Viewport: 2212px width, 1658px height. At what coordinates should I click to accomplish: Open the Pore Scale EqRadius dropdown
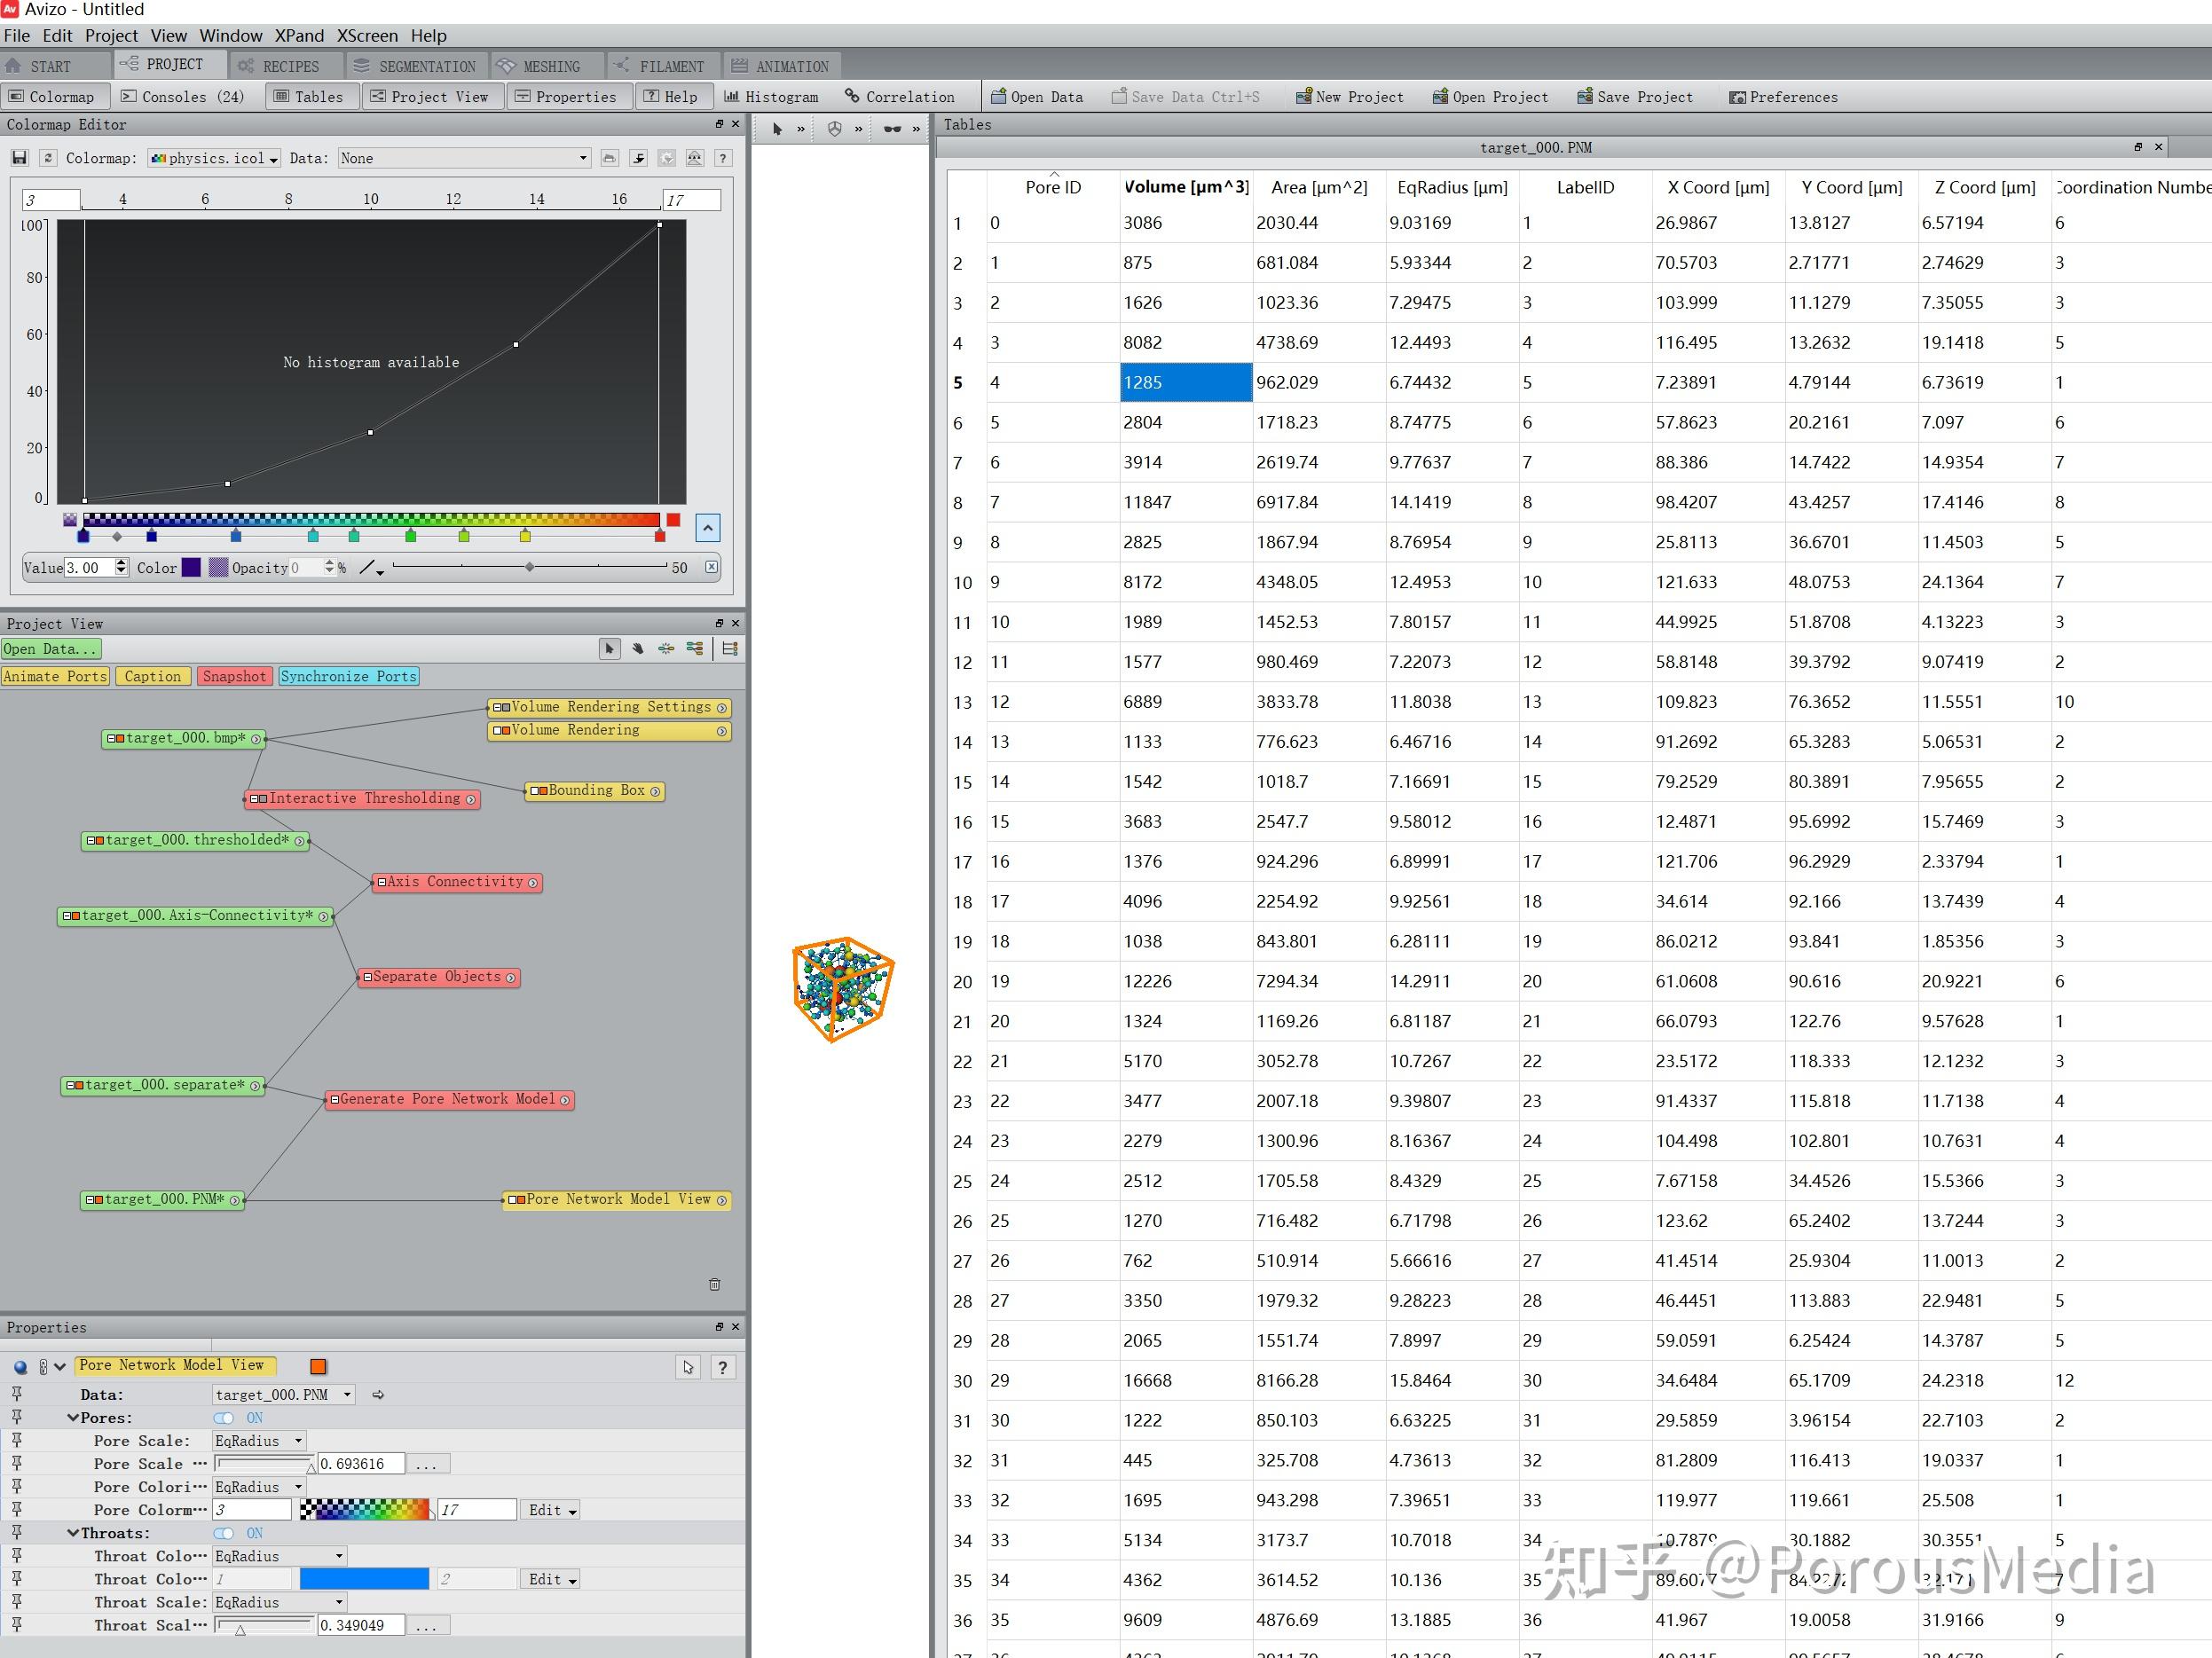click(x=259, y=1441)
